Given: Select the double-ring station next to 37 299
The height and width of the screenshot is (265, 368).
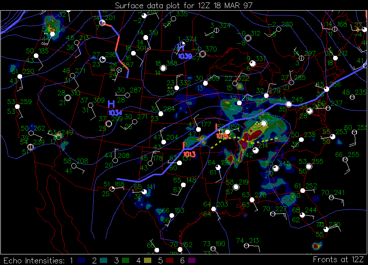Looking at the screenshot, I should (x=109, y=124).
